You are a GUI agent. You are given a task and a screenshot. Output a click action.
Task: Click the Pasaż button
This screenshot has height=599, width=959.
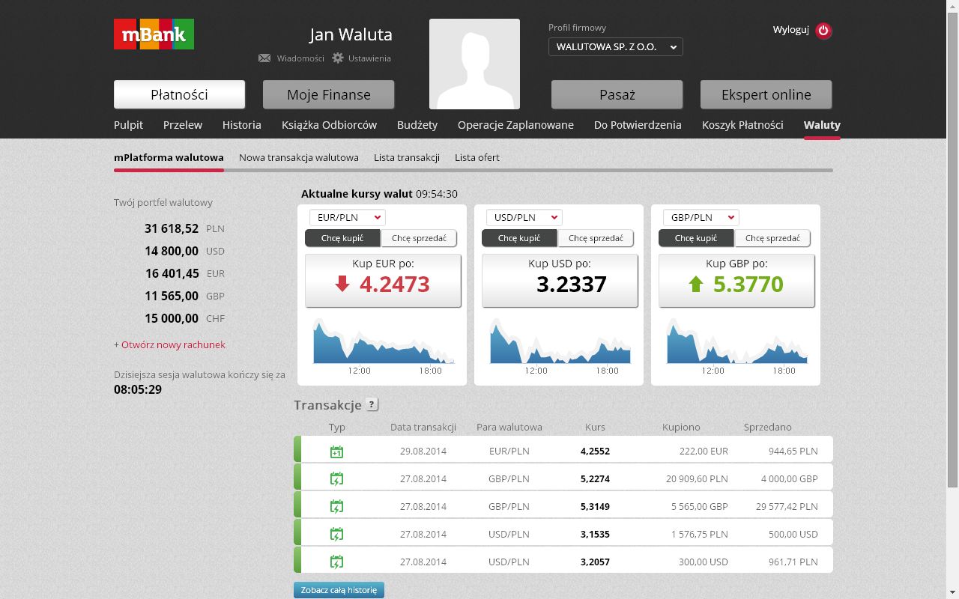(617, 94)
